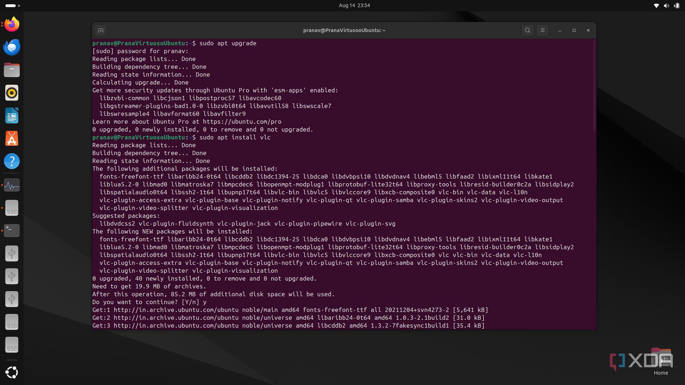The width and height of the screenshot is (685, 385).
Task: Click '[sudo] password for pranav:' line
Action: click(x=140, y=51)
